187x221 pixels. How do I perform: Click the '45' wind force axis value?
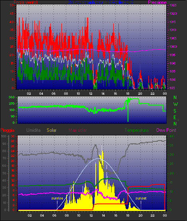pyautogui.click(x=12, y=14)
